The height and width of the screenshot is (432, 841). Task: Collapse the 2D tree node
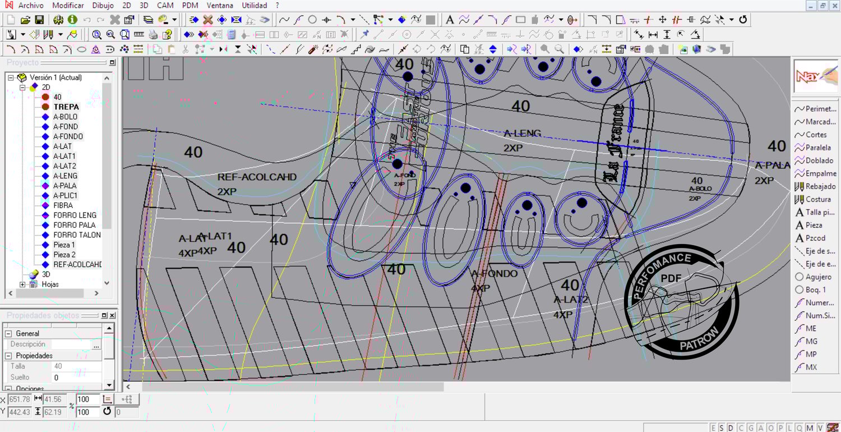(x=23, y=88)
